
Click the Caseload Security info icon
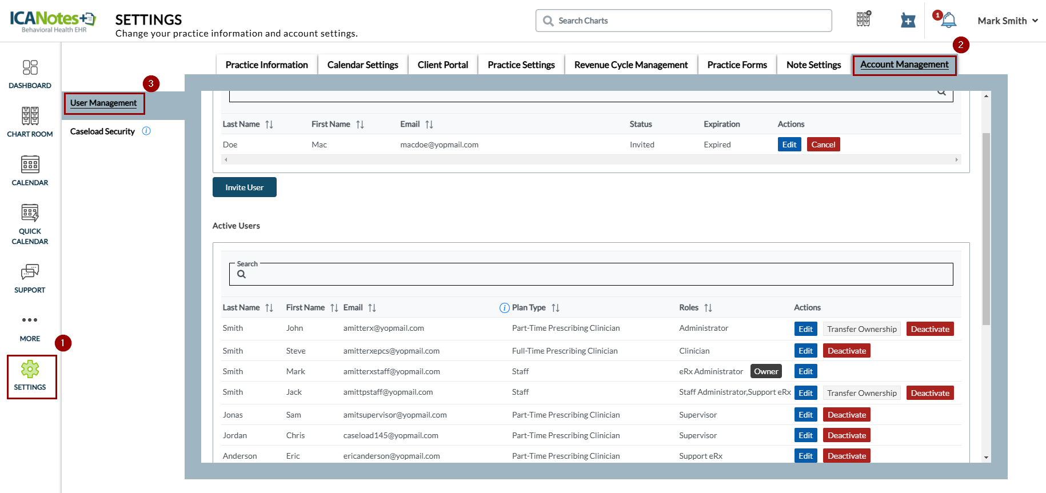click(146, 131)
